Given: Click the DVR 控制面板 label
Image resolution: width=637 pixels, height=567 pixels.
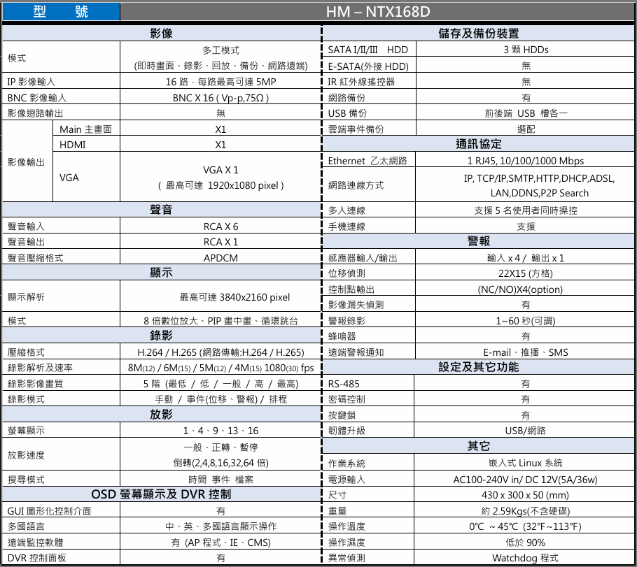Looking at the screenshot, I should click(36, 558).
